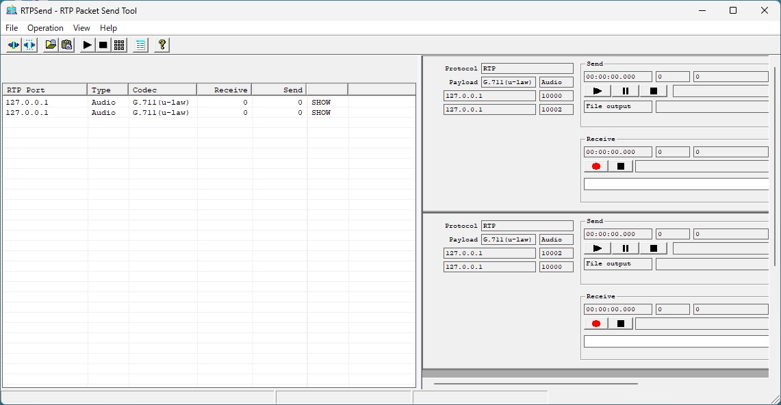Click the clipboard paste toolbar icon
Image resolution: width=781 pixels, height=405 pixels.
point(66,45)
